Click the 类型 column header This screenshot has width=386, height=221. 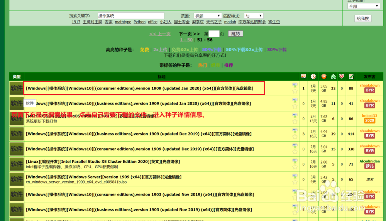(17, 77)
